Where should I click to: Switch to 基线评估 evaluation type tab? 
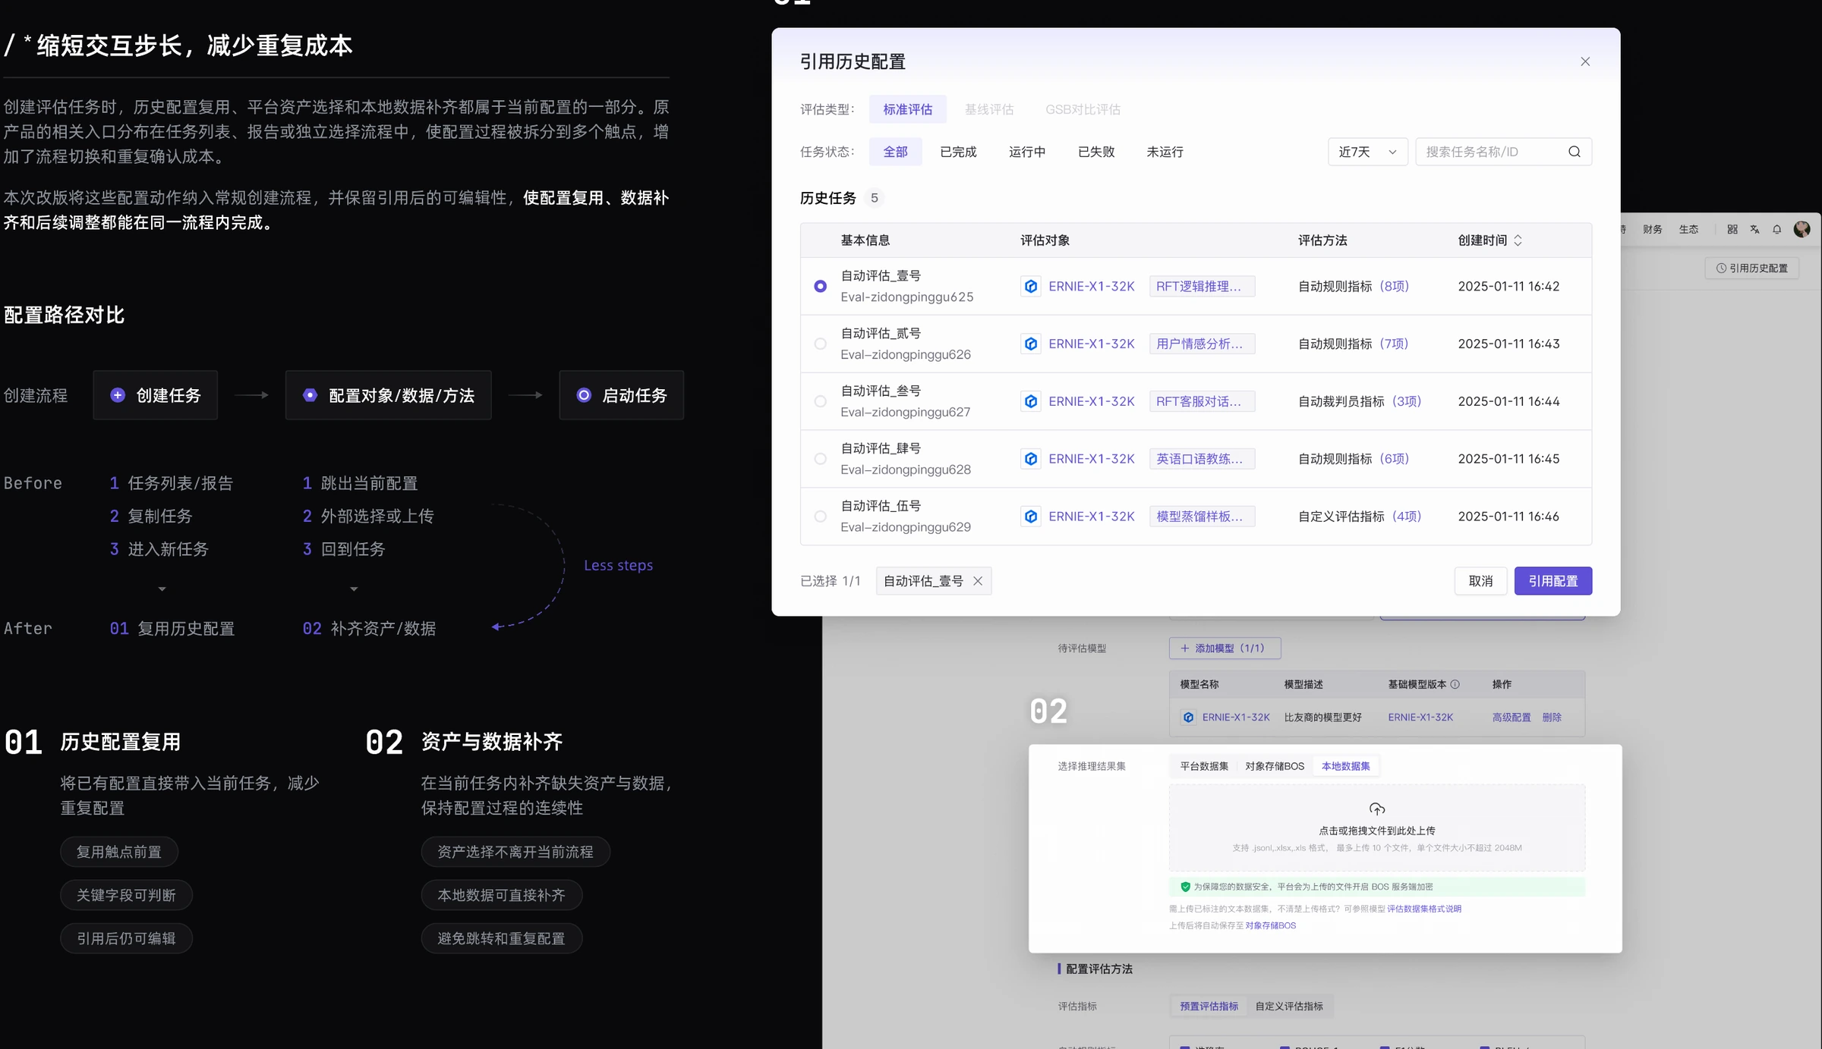989,109
